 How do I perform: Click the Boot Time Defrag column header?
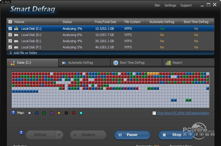point(196,22)
